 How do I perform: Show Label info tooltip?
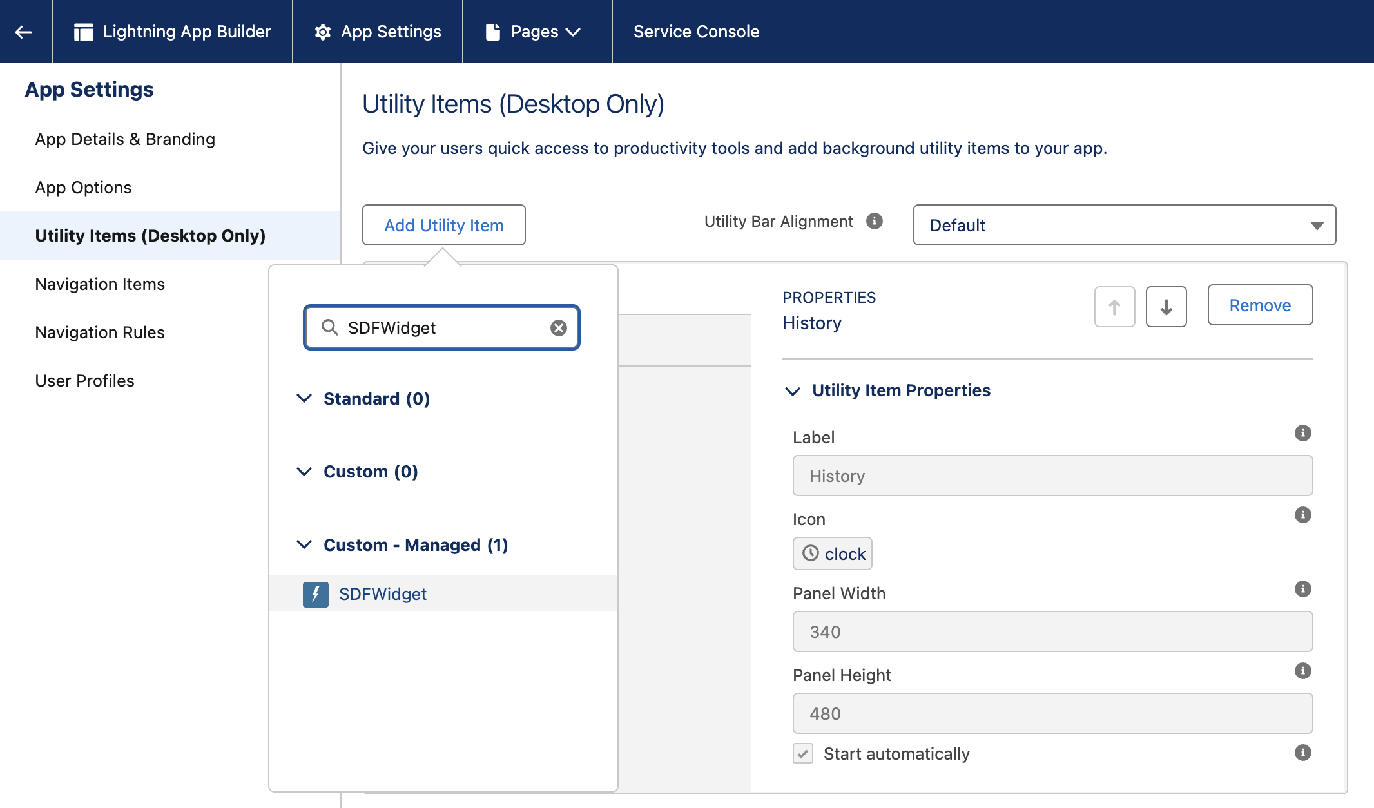[x=1302, y=433]
